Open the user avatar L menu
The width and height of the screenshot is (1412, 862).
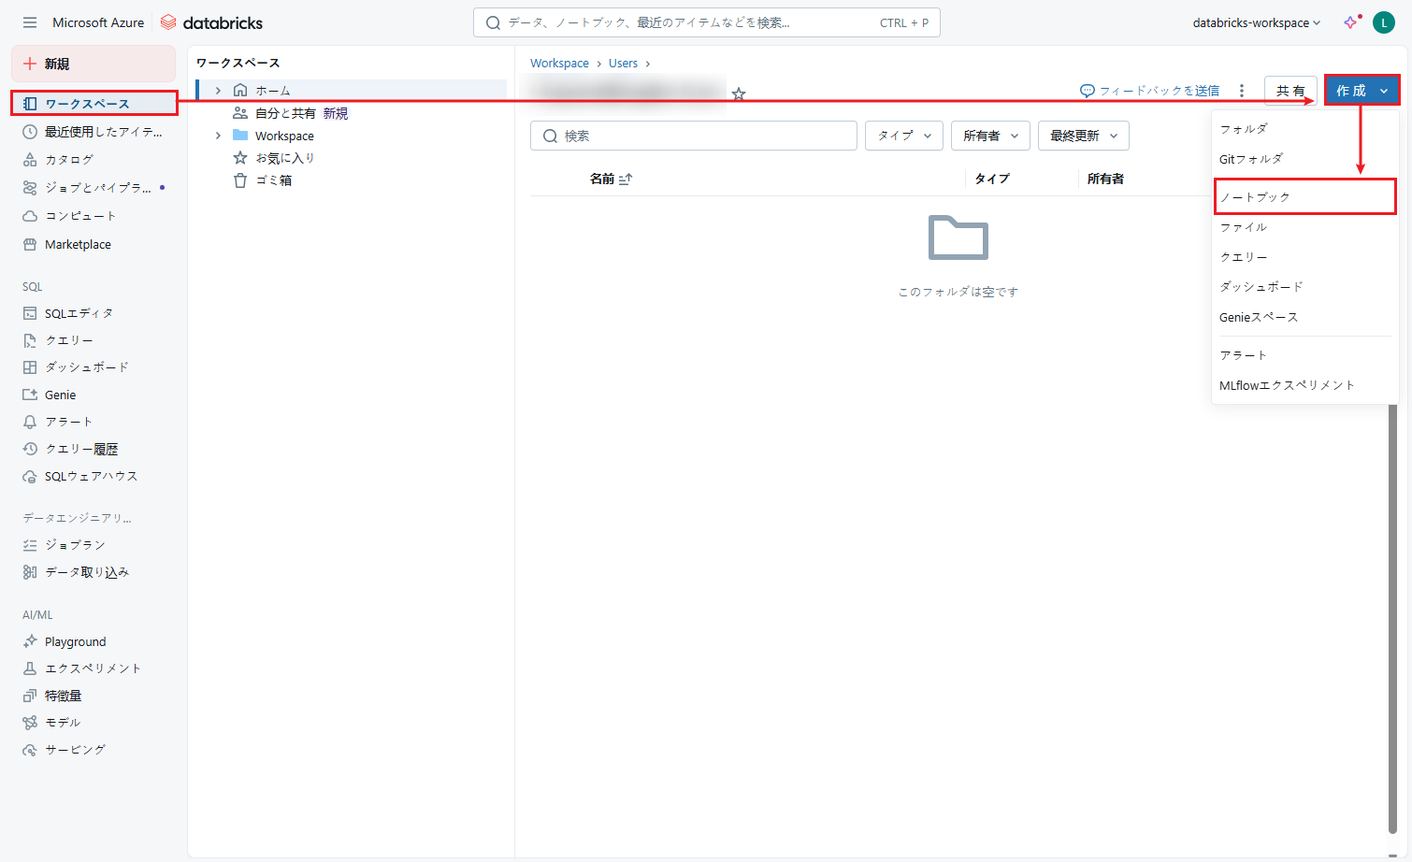1384,22
